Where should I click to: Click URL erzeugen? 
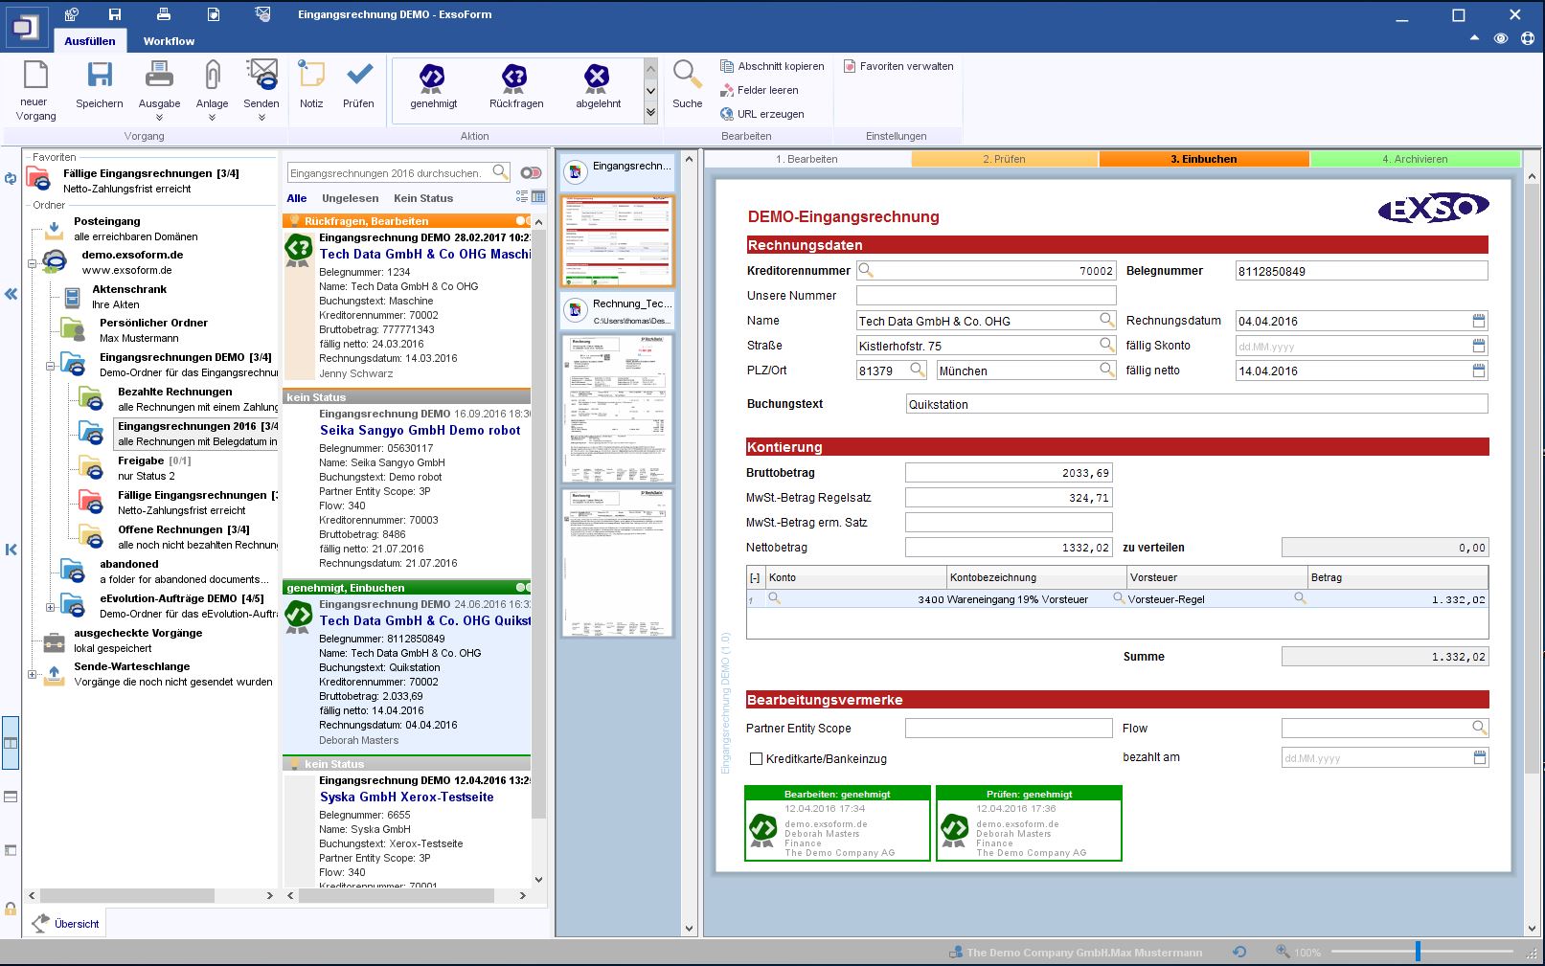762,114
